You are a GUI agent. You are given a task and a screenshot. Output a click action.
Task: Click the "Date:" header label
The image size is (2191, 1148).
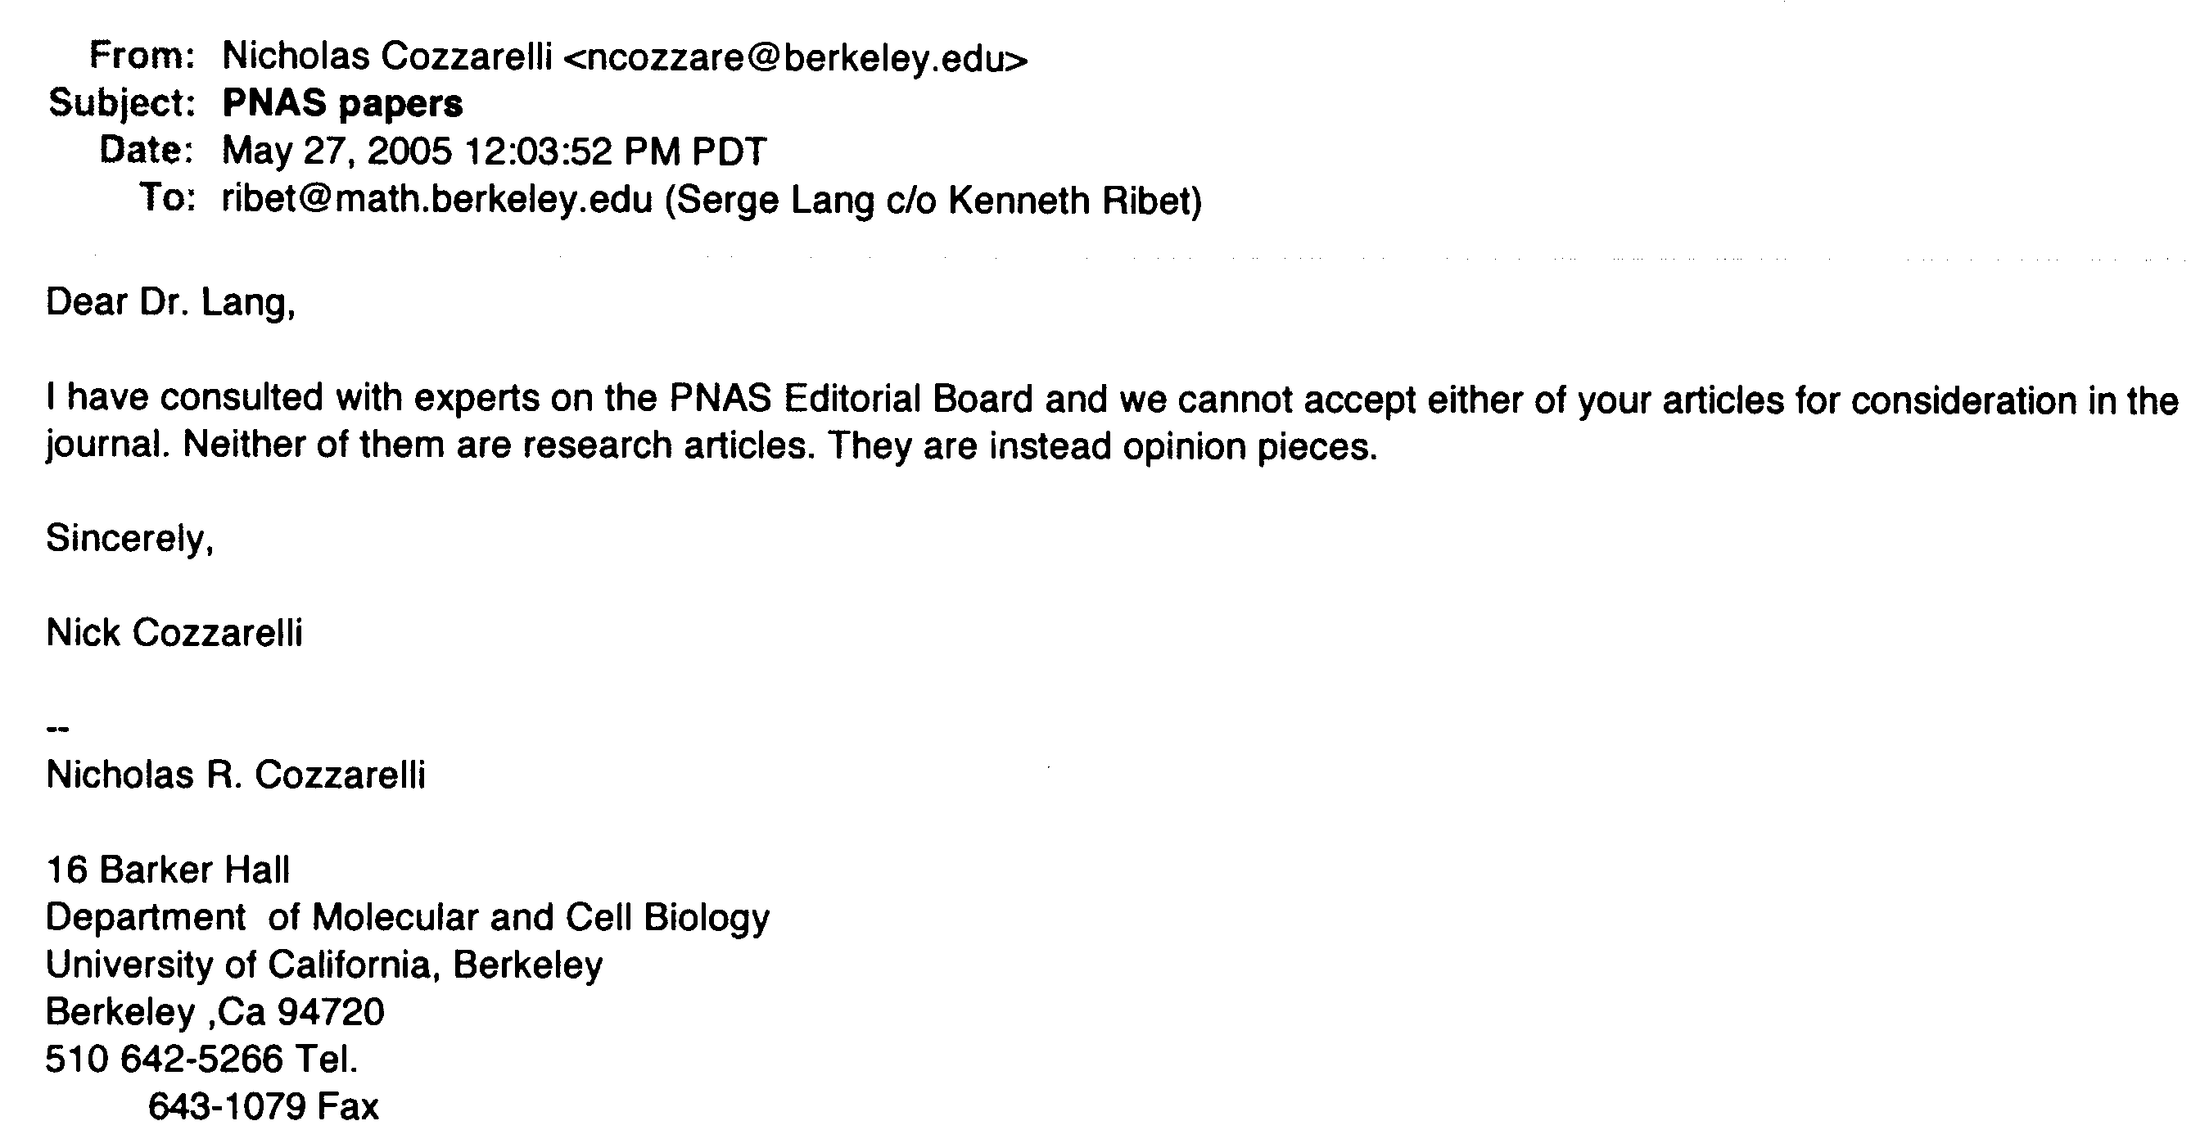click(x=147, y=151)
